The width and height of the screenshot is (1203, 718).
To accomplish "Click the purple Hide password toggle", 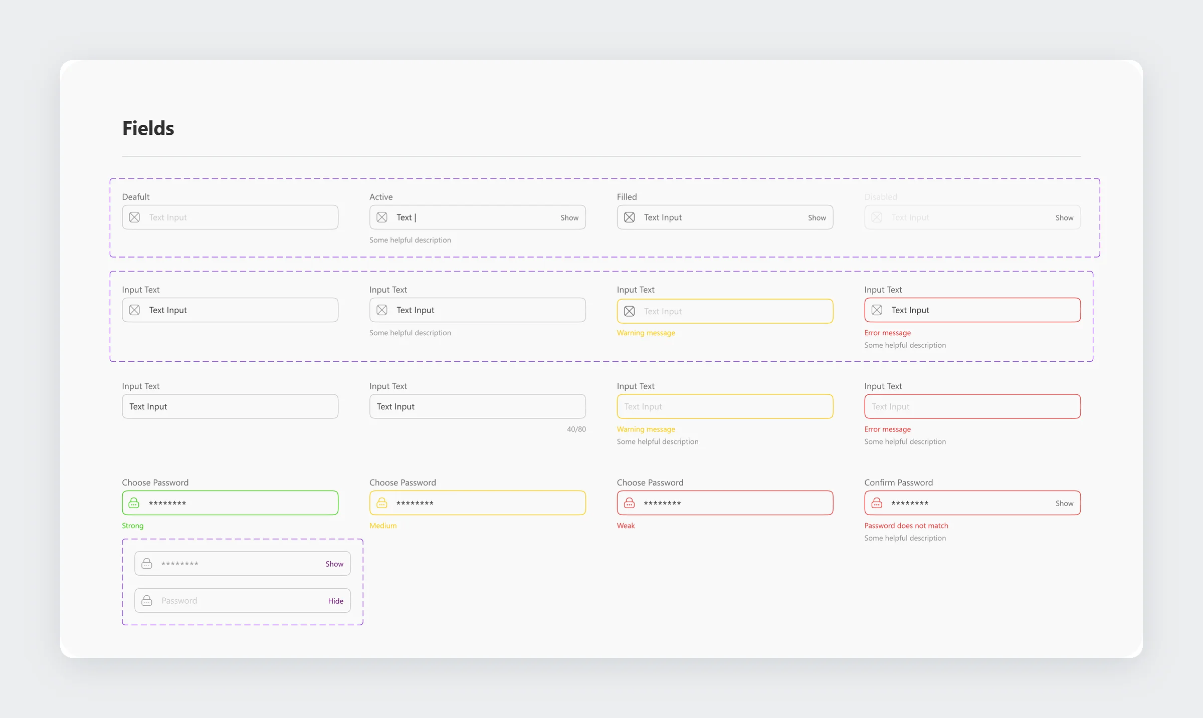I will coord(336,601).
